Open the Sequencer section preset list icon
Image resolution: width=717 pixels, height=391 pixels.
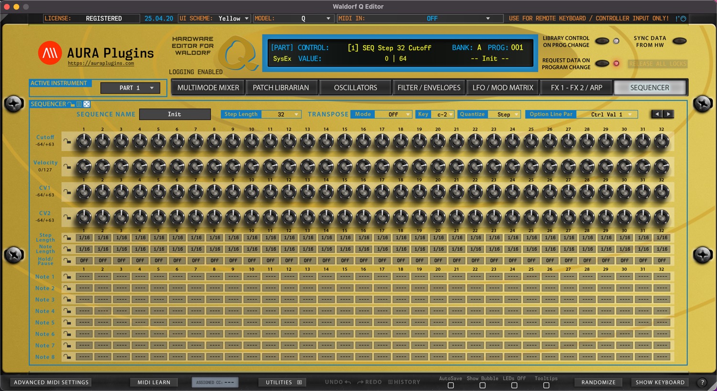[79, 104]
